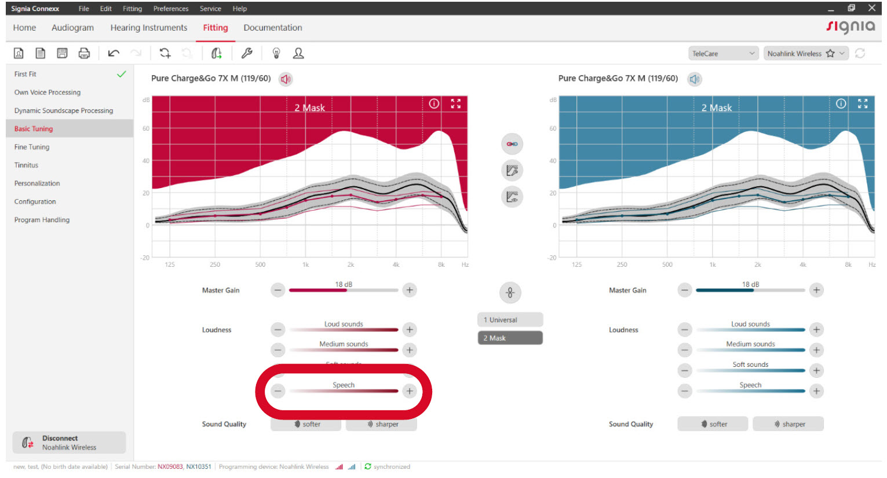
Task: Click the hearing aid with green arrow icon
Action: [x=216, y=53]
